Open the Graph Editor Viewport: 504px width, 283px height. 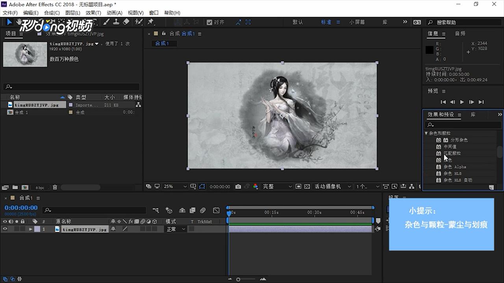216,210
